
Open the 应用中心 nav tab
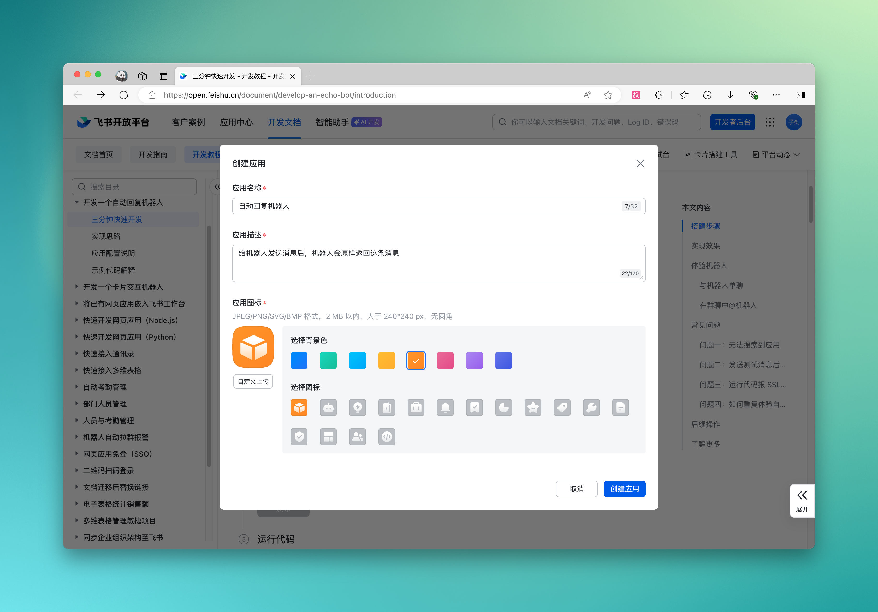(236, 122)
